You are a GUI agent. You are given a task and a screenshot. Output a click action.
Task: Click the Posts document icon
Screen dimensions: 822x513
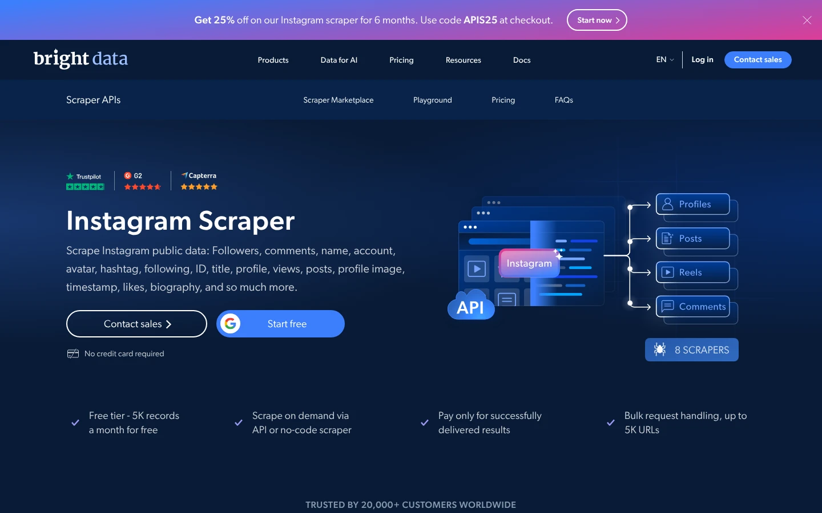pos(667,238)
